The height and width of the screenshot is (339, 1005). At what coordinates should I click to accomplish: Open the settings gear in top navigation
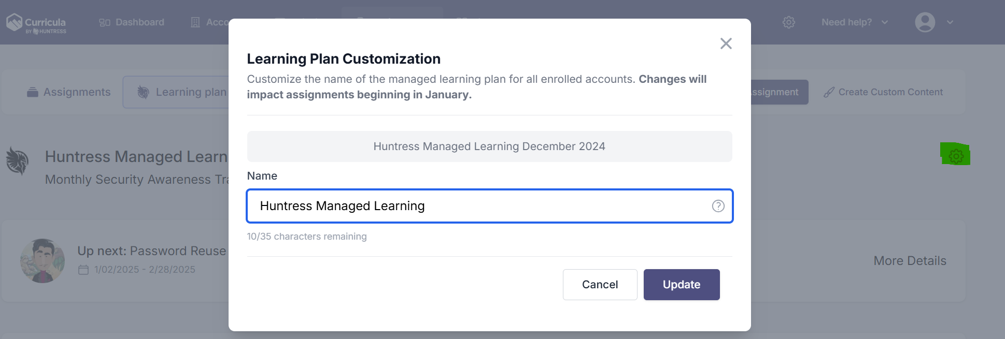(x=788, y=22)
